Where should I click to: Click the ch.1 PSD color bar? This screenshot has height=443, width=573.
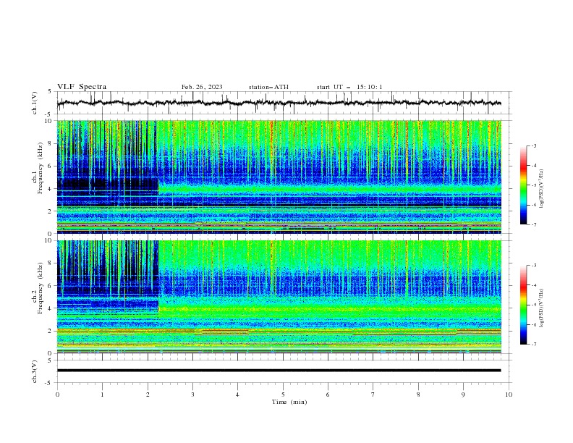click(x=523, y=185)
